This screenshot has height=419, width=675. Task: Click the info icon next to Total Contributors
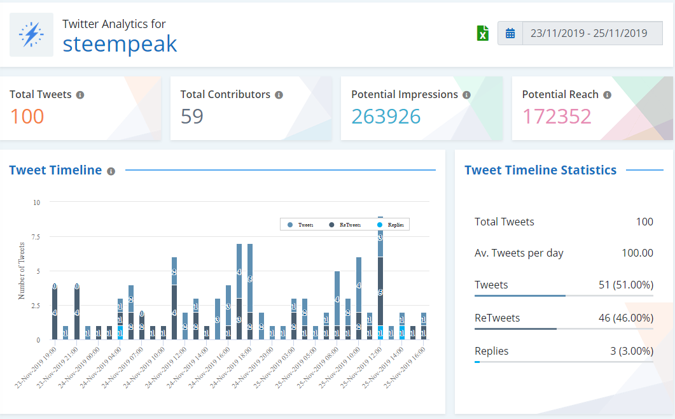click(x=279, y=95)
